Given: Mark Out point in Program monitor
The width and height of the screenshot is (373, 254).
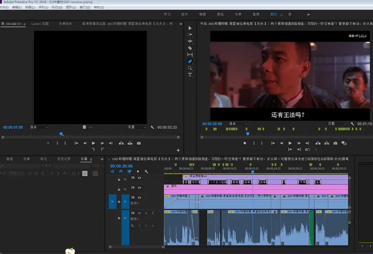Looking at the screenshot, I should tap(262, 143).
